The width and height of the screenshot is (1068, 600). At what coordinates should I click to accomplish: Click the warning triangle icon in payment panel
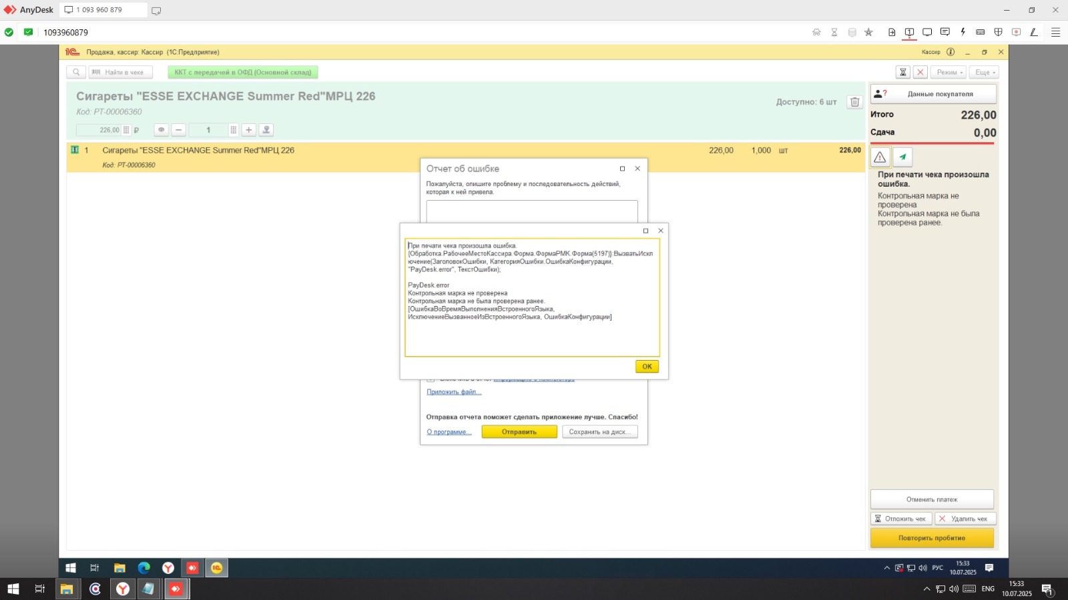point(880,157)
